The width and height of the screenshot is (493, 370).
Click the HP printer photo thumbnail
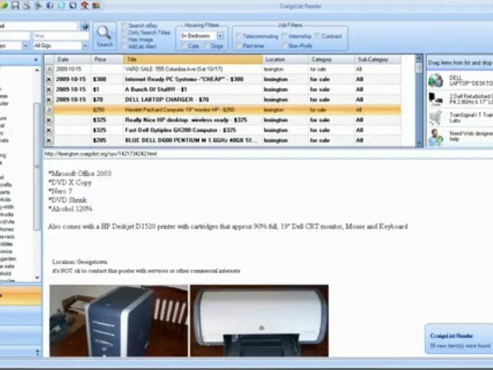259,321
